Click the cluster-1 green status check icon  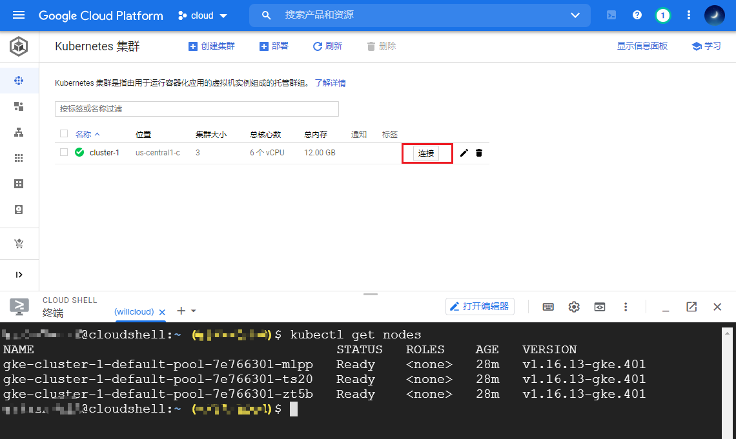tap(79, 152)
